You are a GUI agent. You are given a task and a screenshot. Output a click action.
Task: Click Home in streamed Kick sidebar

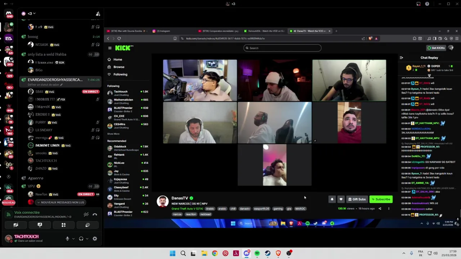point(118,59)
